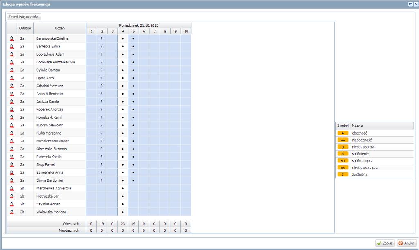Image resolution: width=419 pixels, height=250 pixels.
Task: Click Poniedziałek 21.10.2013 date header
Action: 139,25
